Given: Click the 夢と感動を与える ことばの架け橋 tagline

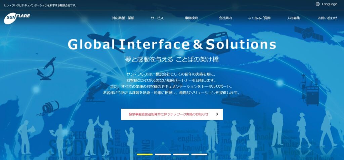Looking at the screenshot, I should click(172, 60).
